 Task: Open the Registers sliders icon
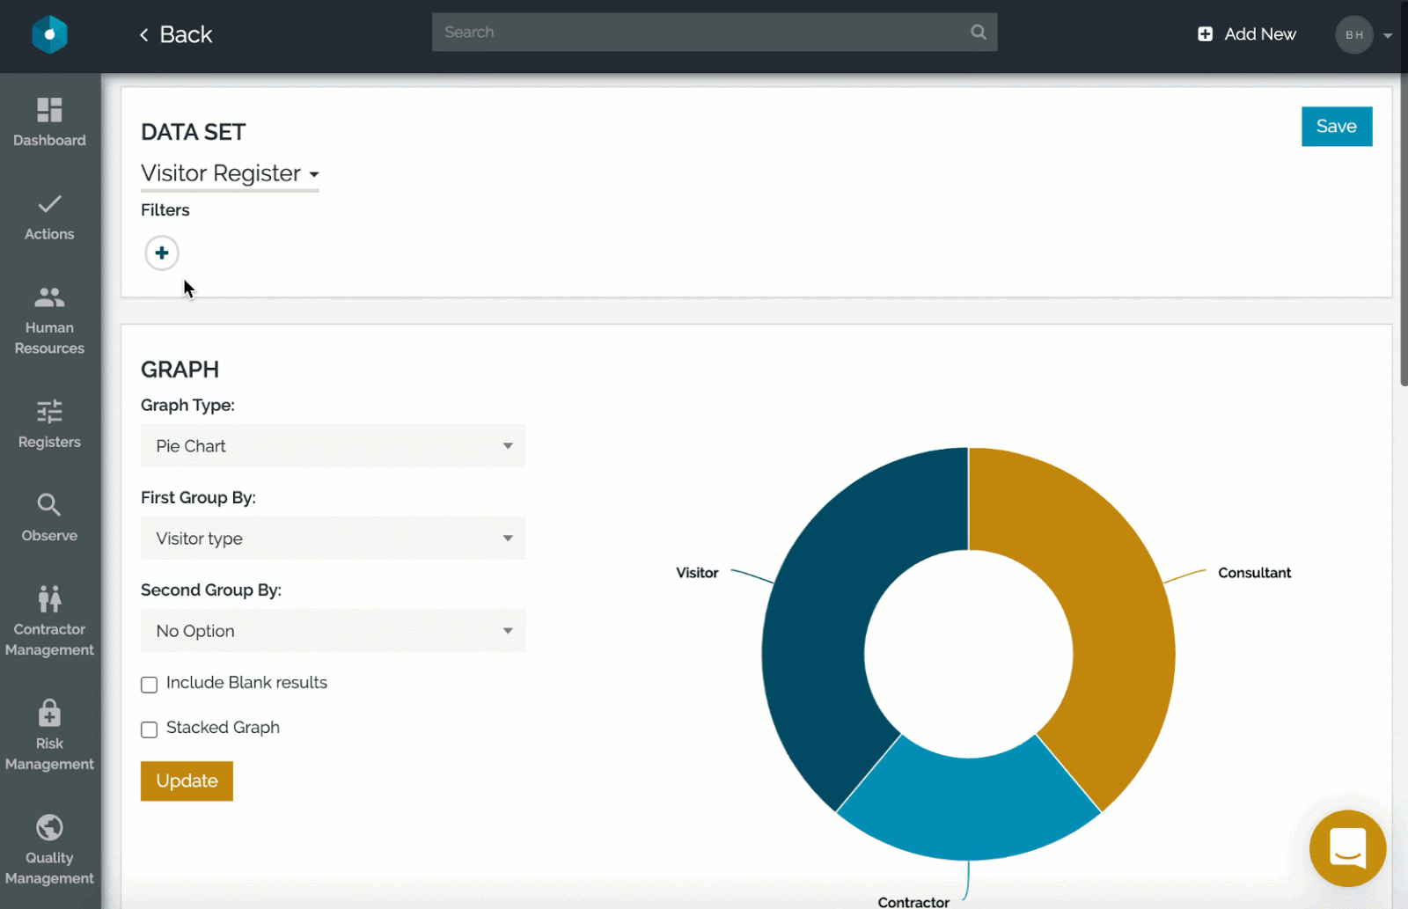tap(49, 412)
